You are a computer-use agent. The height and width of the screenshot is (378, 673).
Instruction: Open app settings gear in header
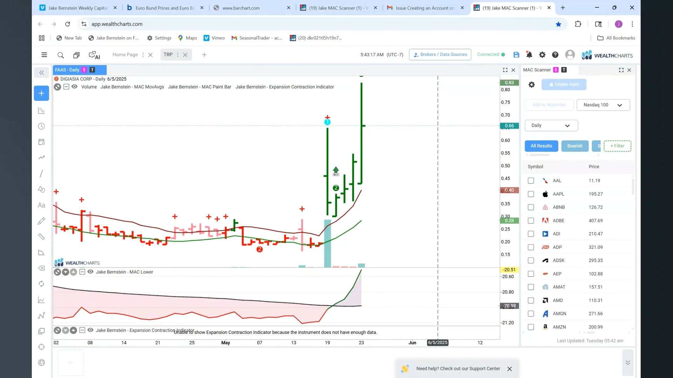(542, 55)
